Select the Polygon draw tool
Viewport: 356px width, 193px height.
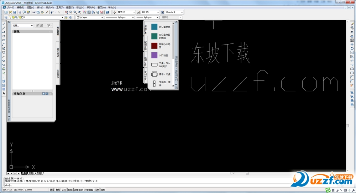point(4,36)
